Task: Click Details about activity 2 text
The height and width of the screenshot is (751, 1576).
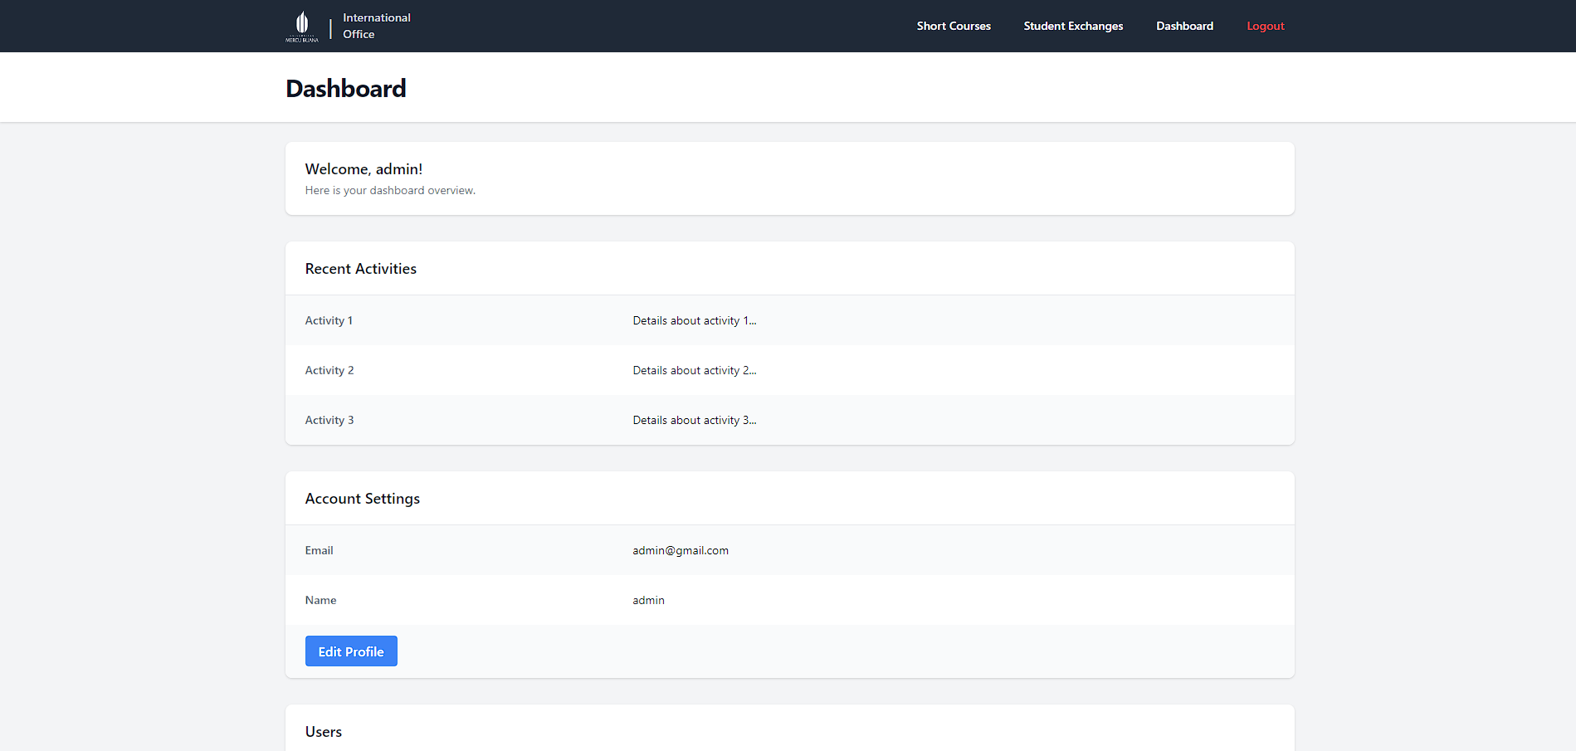Action: [x=694, y=370]
